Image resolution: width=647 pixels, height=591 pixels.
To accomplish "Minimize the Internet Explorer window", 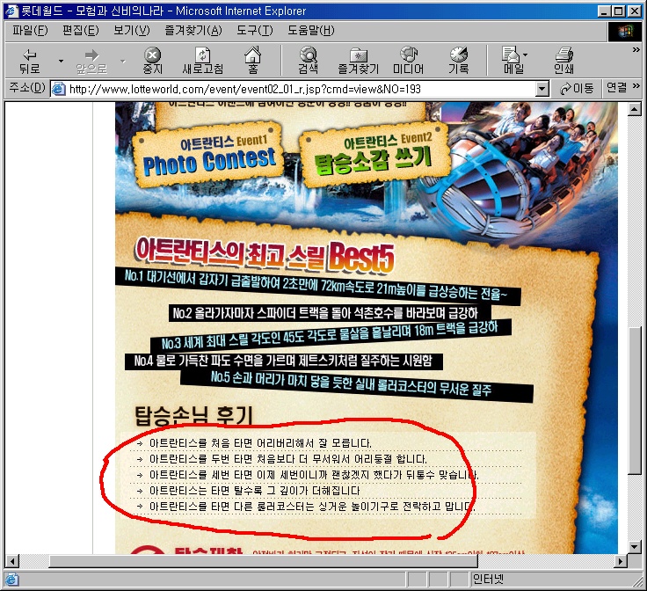I will coord(605,11).
